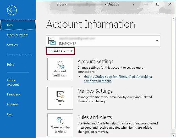Image resolution: width=176 pixels, height=138 pixels.
Task: Go to Office Account page
Action: pyautogui.click(x=13, y=82)
